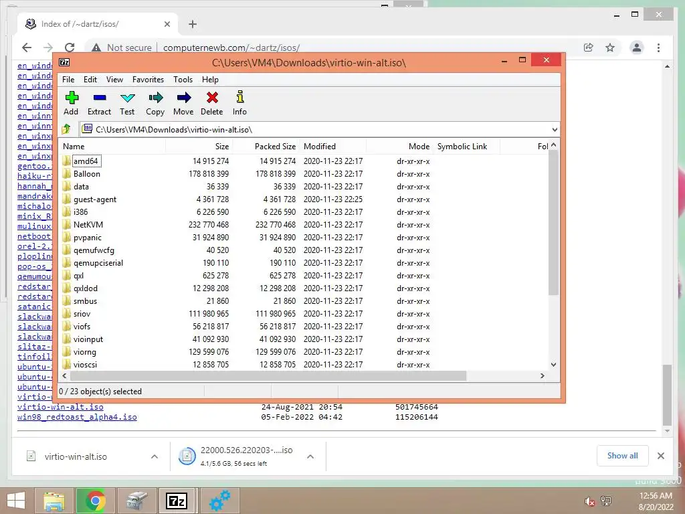
Task: Click the muted volume tray icon
Action: pyautogui.click(x=589, y=501)
